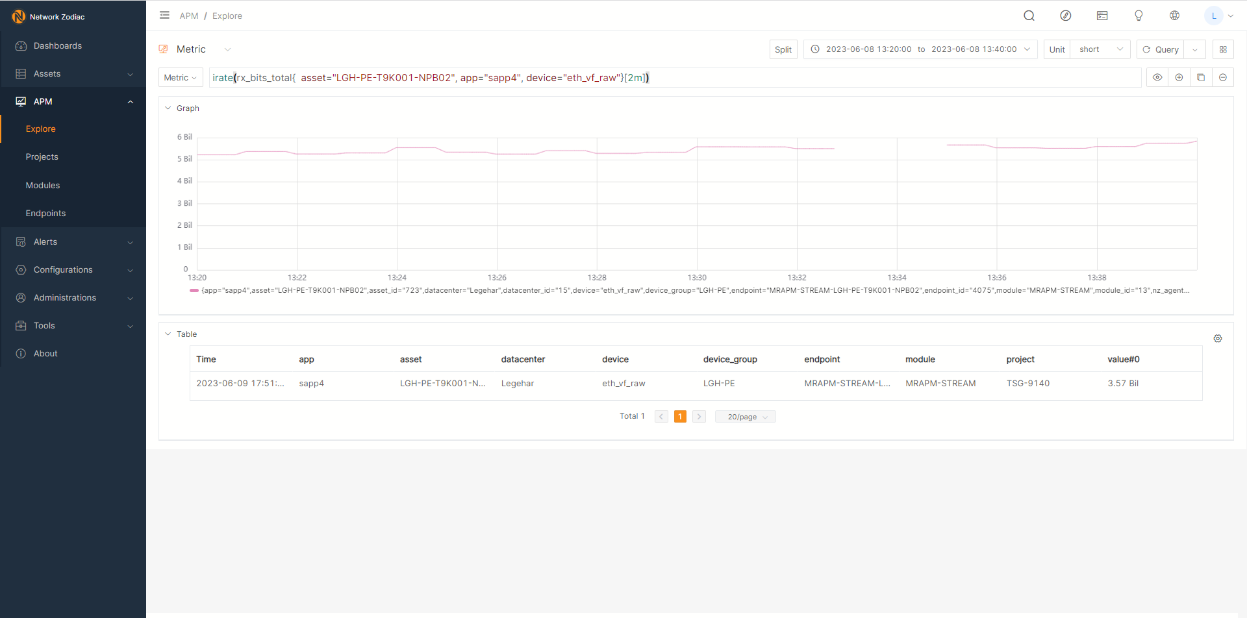1247x618 pixels.
Task: Collapse the Graph panel
Action: [x=168, y=108]
